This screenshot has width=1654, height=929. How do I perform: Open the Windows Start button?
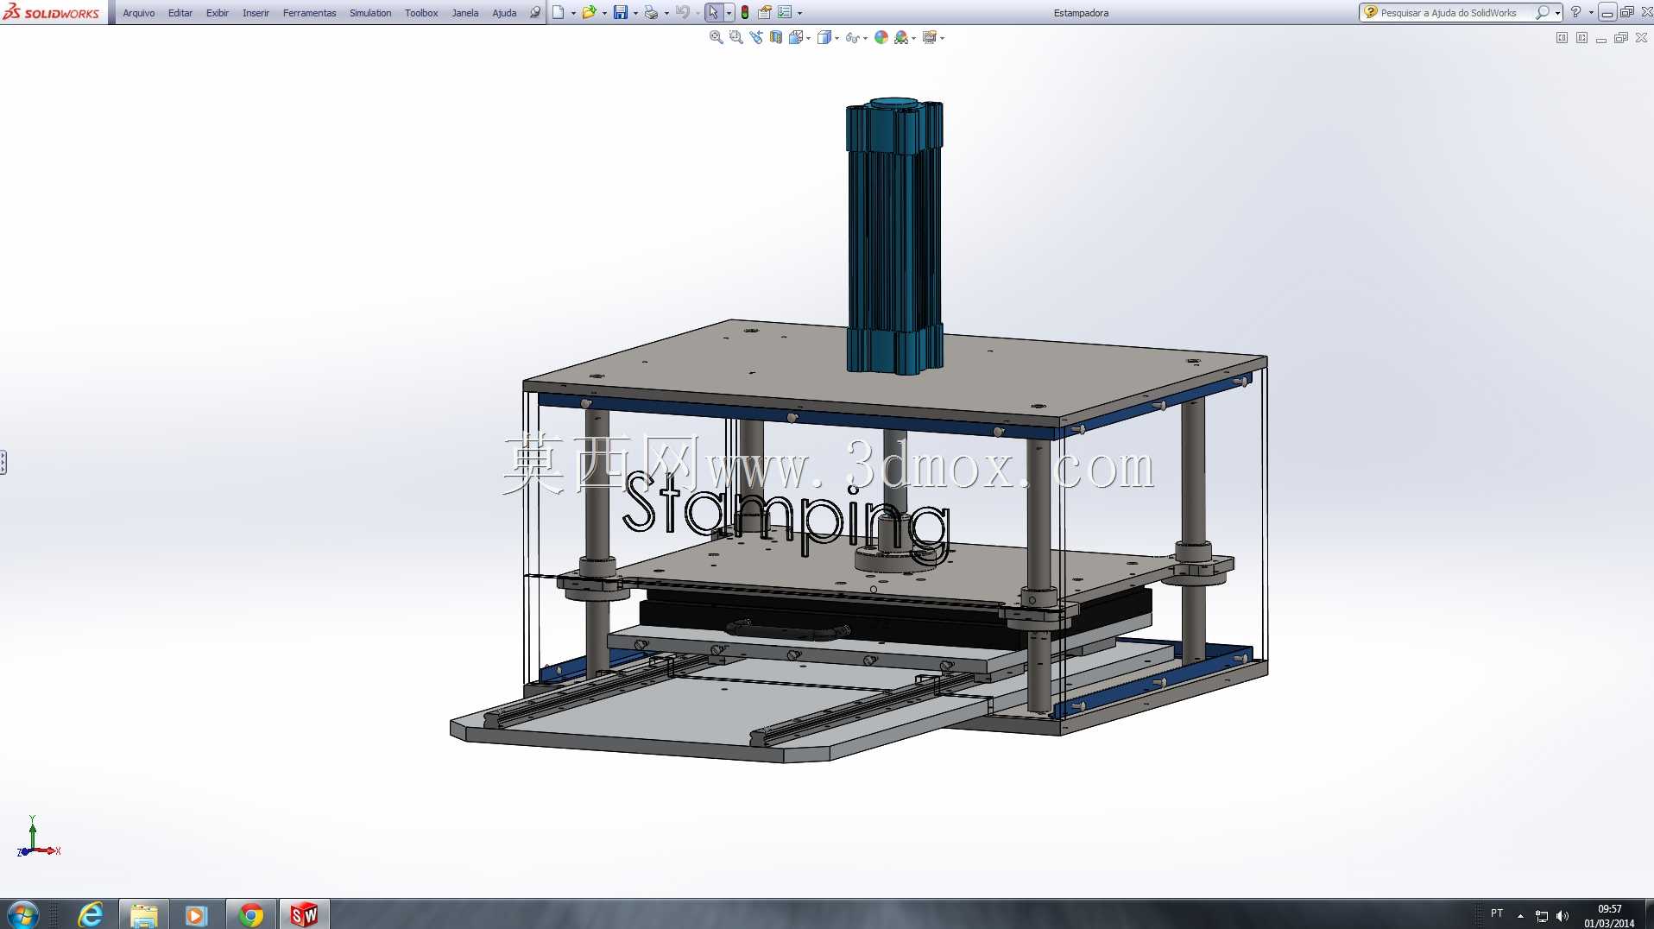click(x=23, y=914)
